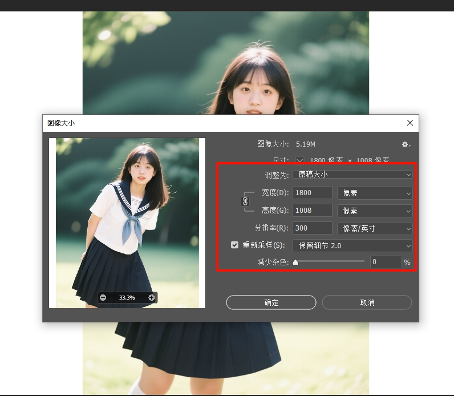The image size is (454, 396).
Task: Open the 保留细节 2.0 resample method dropdown
Action: pos(352,246)
